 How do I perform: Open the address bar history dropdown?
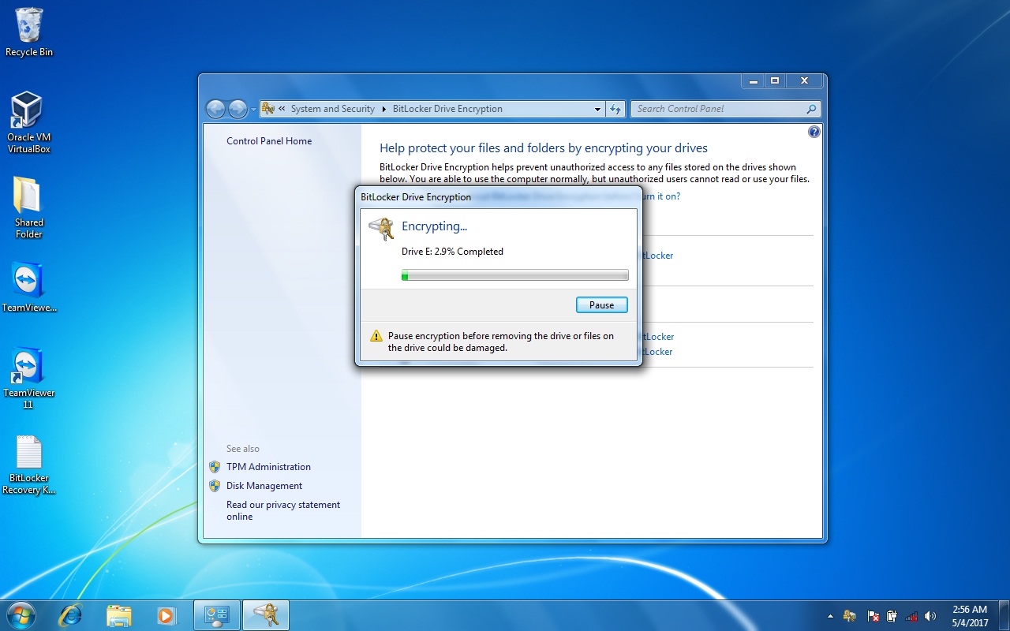[x=597, y=110]
